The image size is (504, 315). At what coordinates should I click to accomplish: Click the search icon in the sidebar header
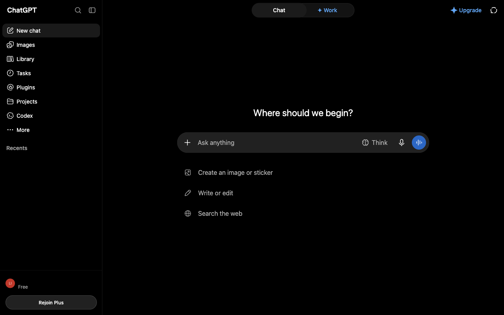(78, 10)
